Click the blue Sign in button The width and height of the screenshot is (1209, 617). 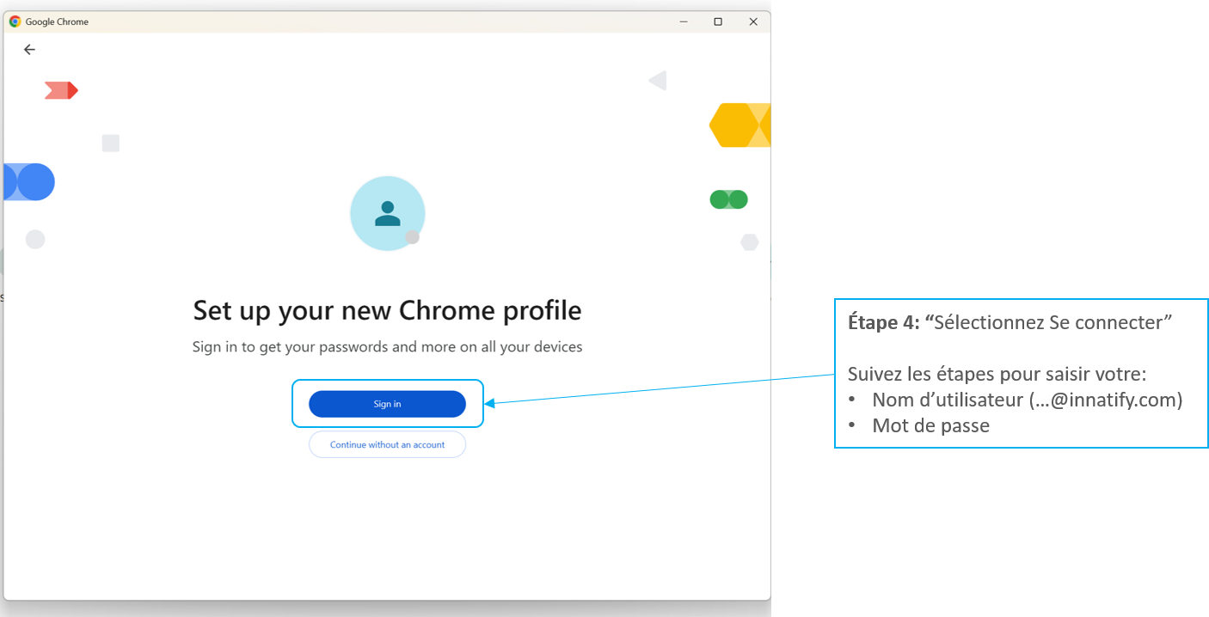coord(387,404)
